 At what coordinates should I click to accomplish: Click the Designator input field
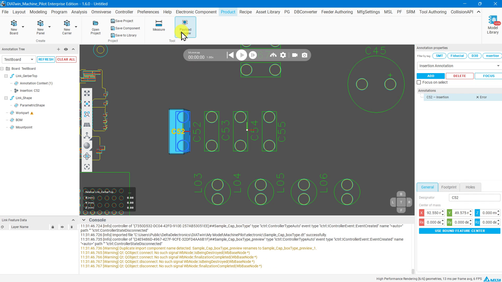tap(475, 198)
